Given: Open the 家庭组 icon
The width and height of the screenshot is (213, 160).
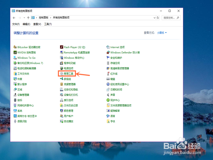Looking at the screenshot, I should pyautogui.click(x=62, y=79).
